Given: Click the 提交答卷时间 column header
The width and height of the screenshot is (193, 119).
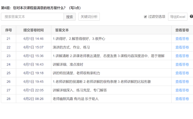Looking at the screenshot, I should click(x=34, y=30).
